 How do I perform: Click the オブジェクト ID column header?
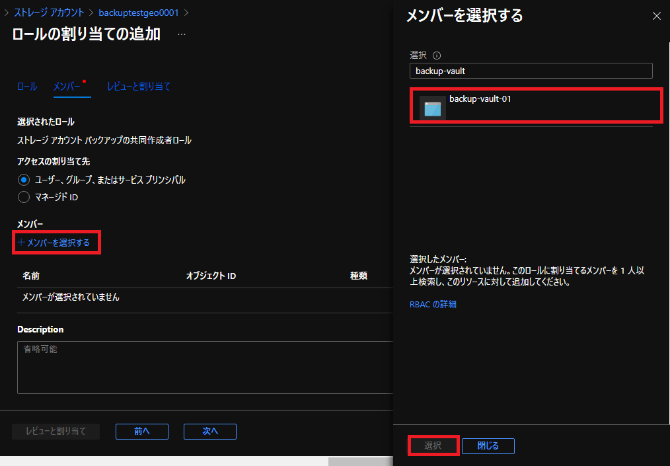click(x=211, y=276)
